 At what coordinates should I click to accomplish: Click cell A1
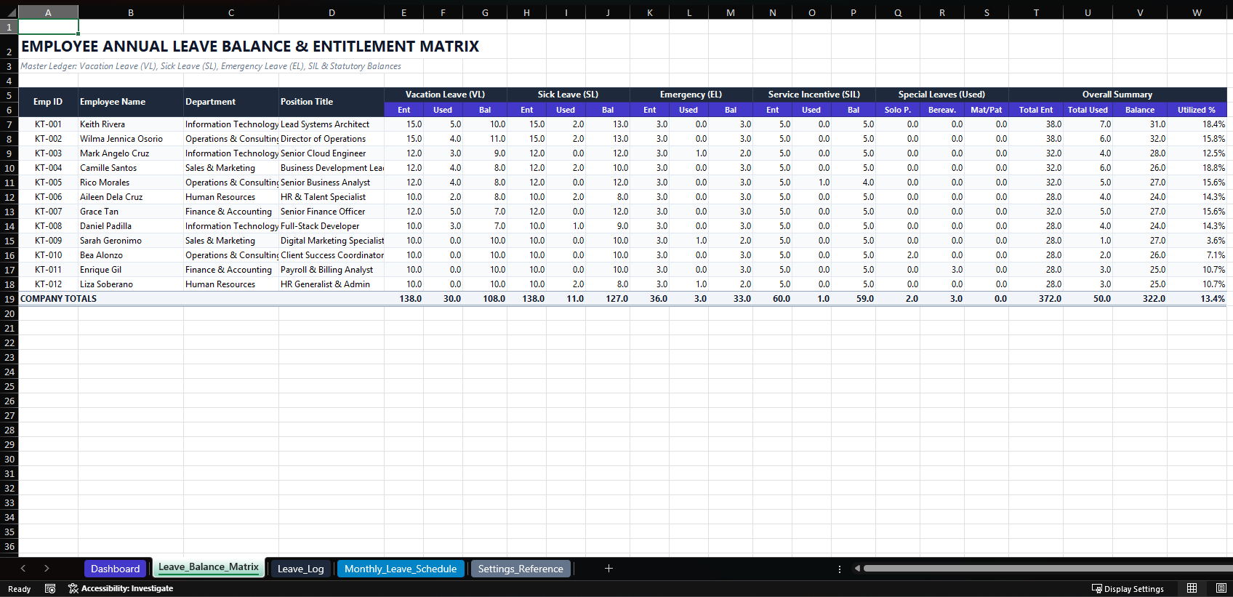coord(48,27)
